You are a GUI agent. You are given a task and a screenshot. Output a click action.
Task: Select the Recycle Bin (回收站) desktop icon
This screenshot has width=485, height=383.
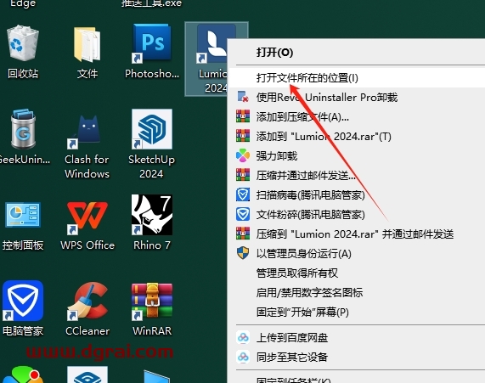coord(23,43)
